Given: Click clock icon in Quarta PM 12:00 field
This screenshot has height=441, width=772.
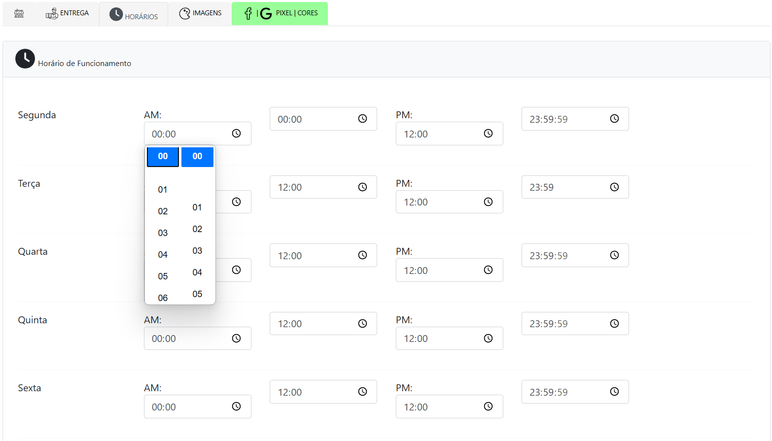Looking at the screenshot, I should [x=488, y=270].
